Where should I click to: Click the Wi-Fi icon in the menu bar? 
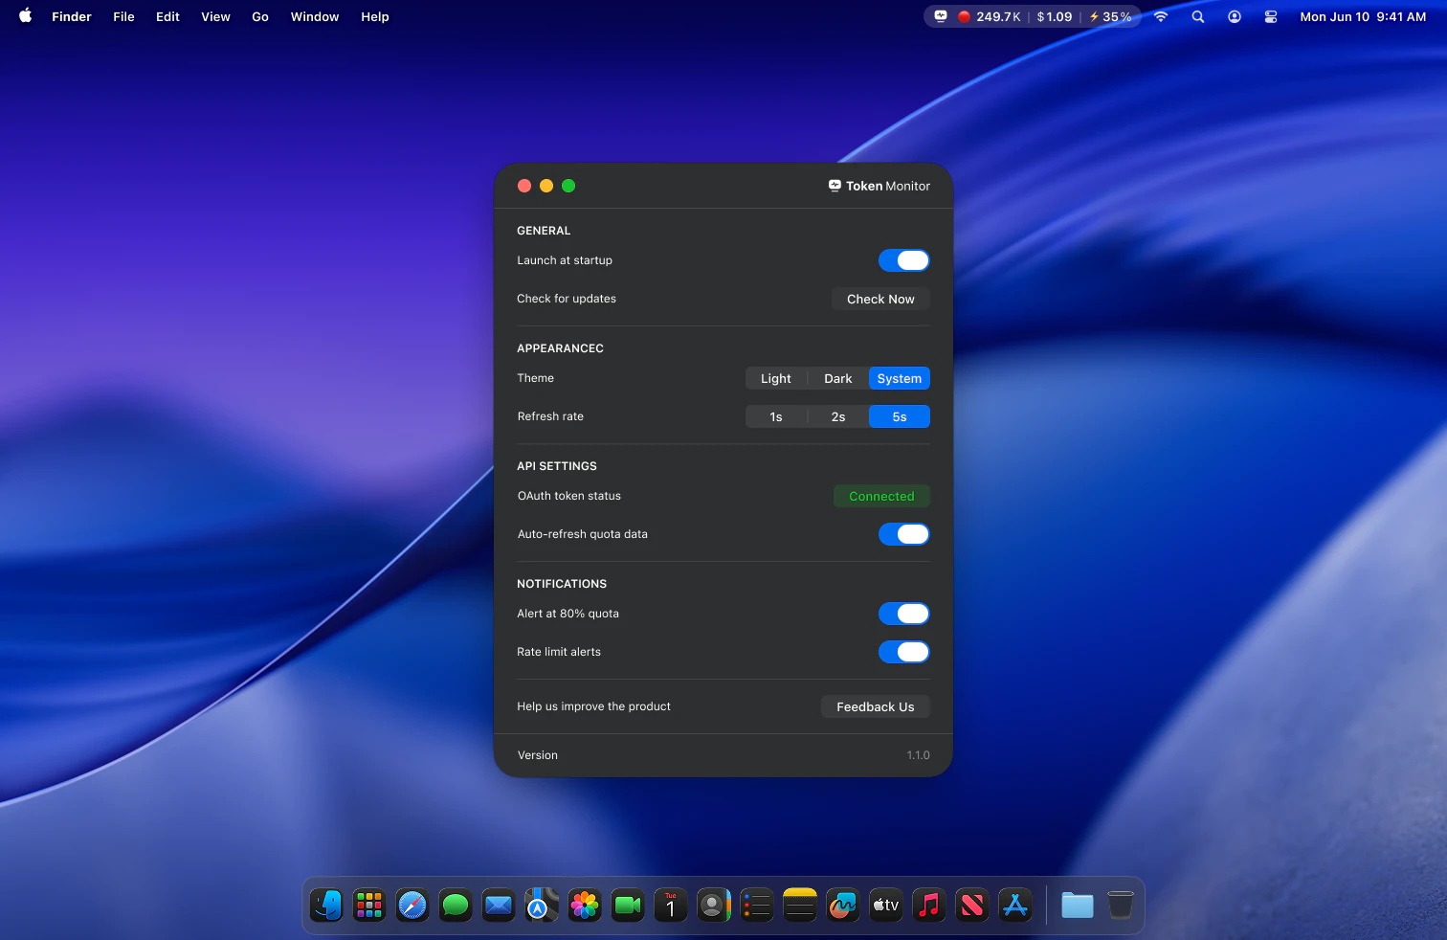(1160, 16)
